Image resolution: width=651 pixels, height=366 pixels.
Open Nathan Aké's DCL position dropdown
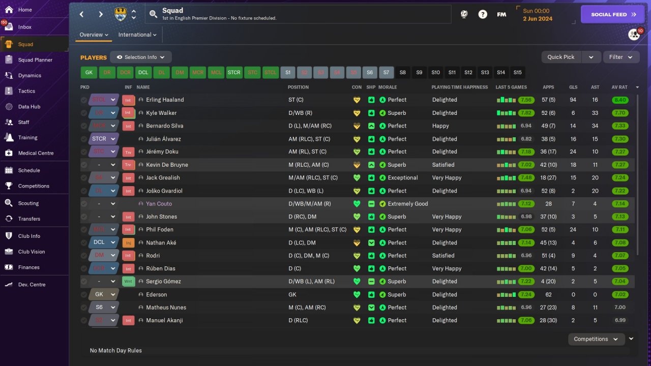tap(104, 242)
